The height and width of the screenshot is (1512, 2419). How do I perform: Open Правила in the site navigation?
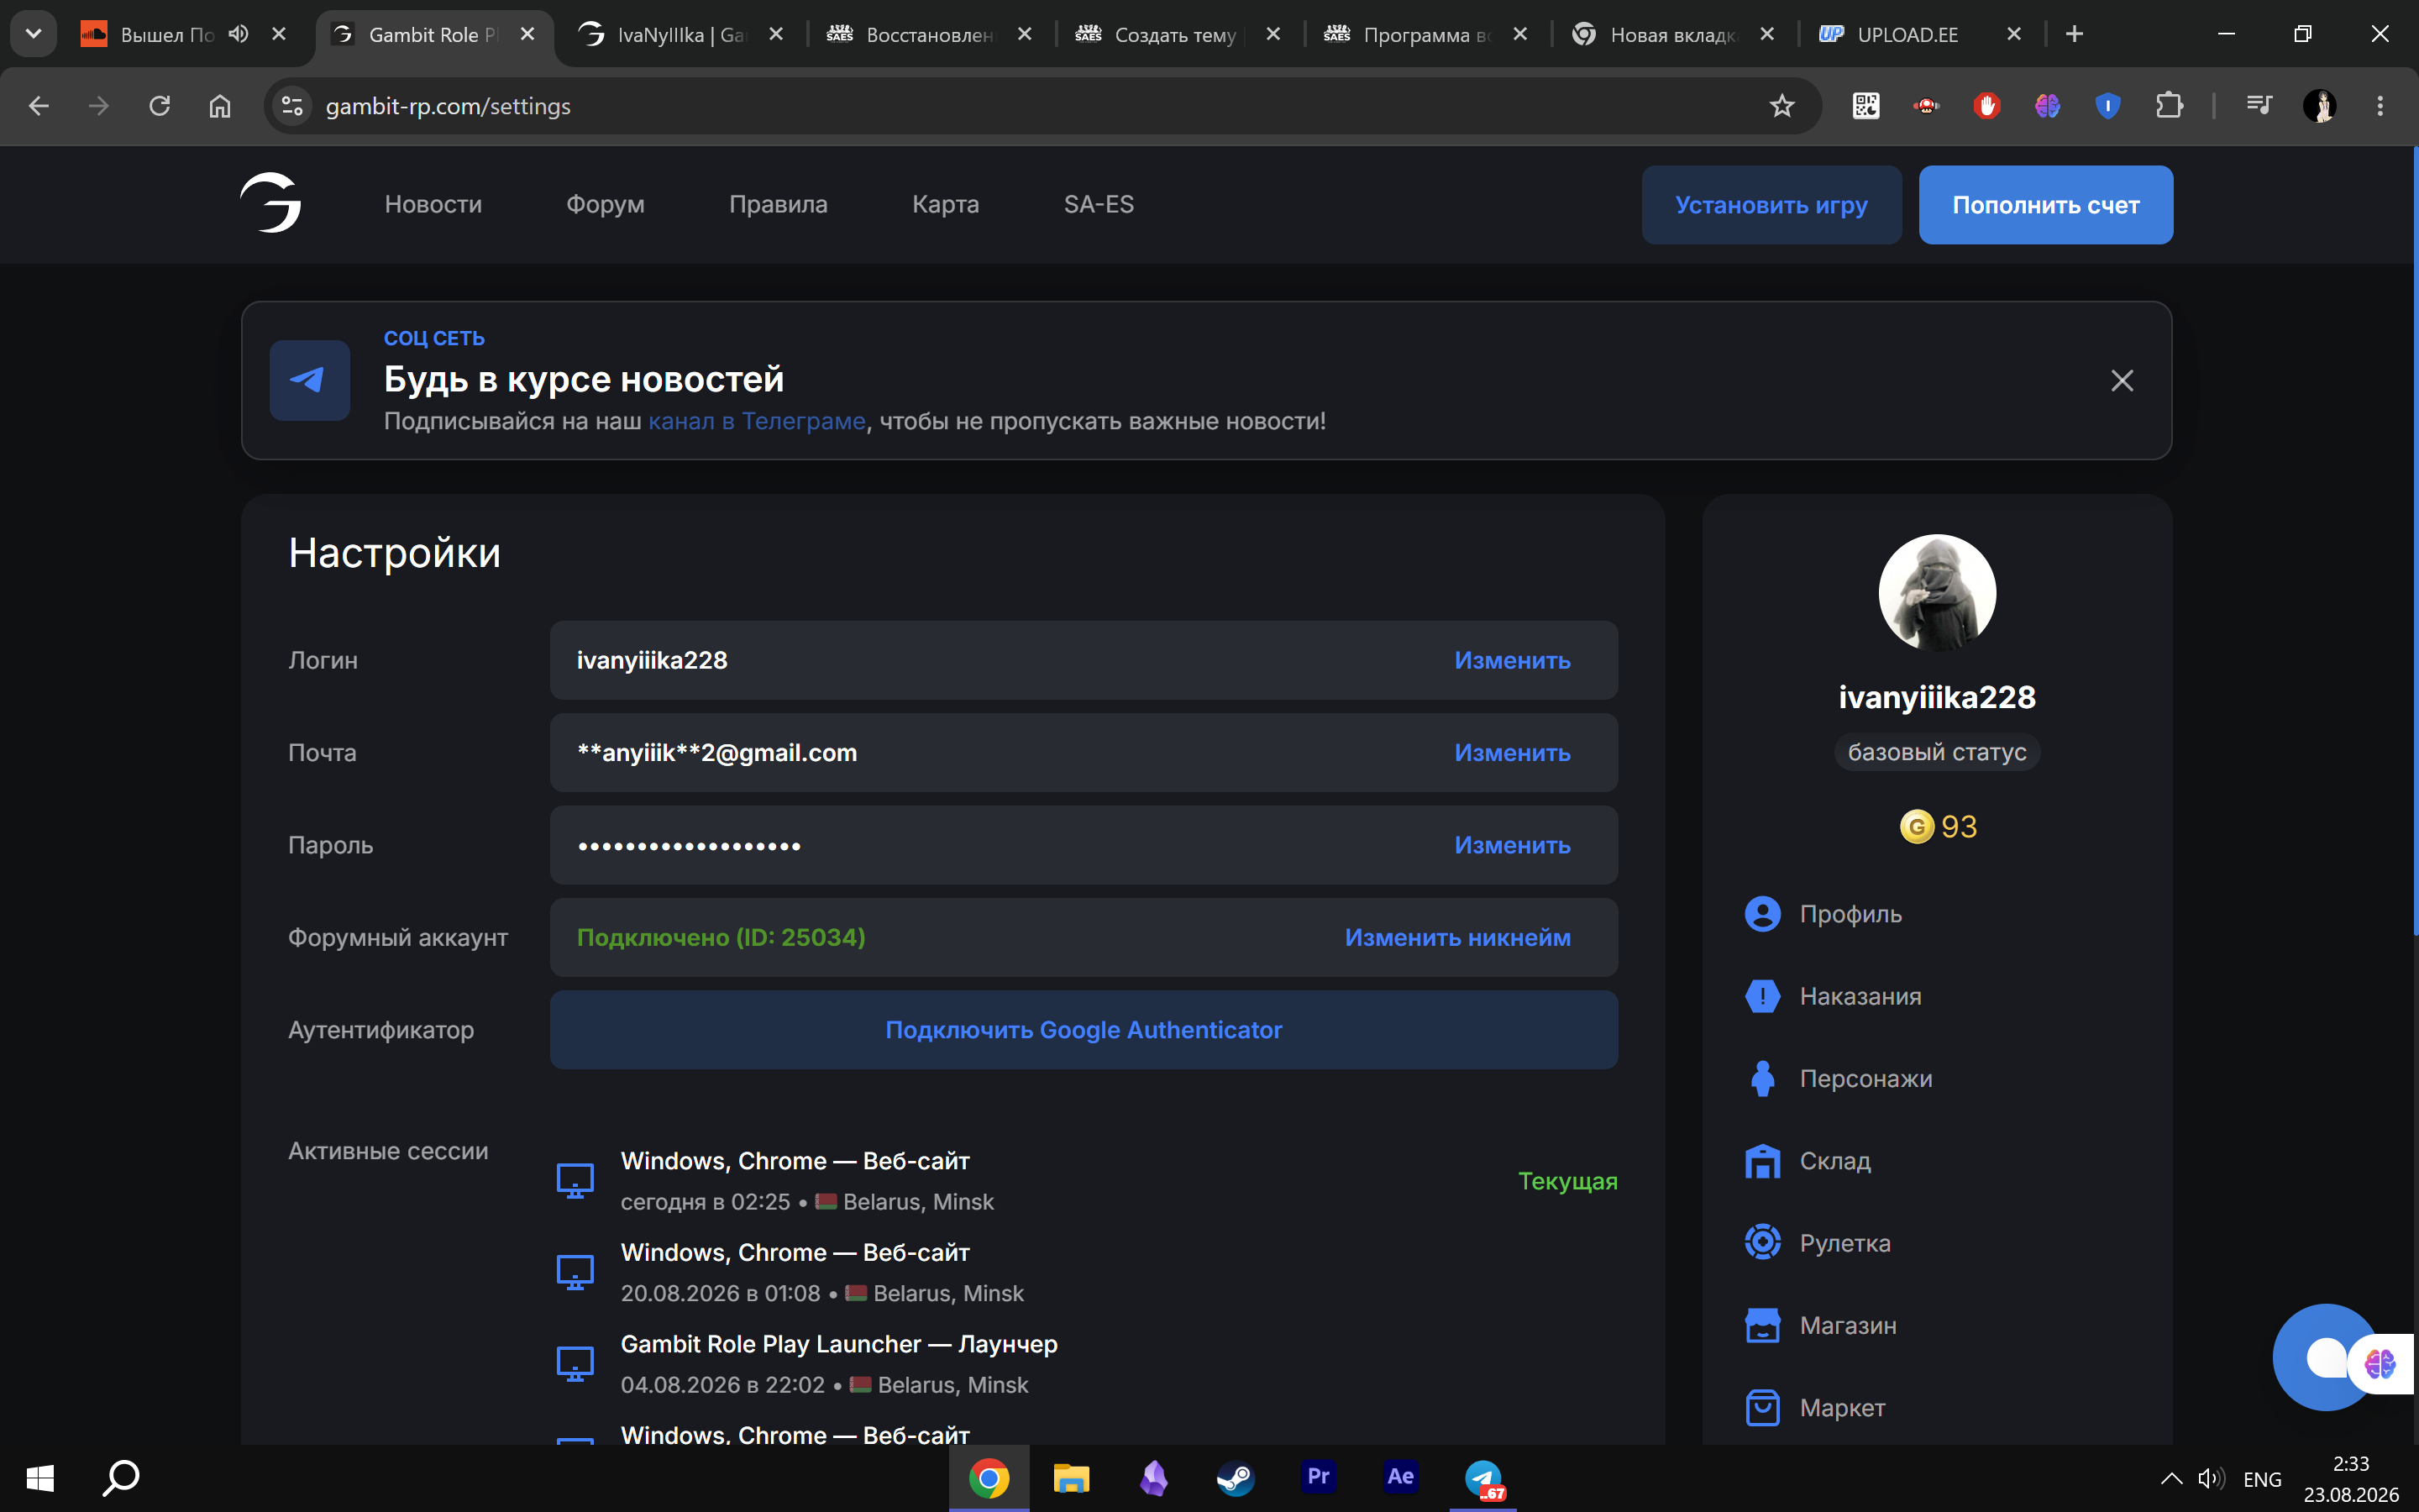[x=778, y=204]
